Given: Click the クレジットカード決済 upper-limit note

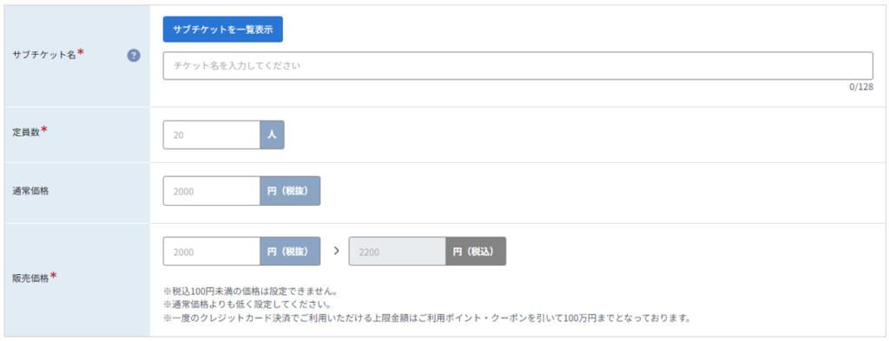Looking at the screenshot, I should (426, 318).
